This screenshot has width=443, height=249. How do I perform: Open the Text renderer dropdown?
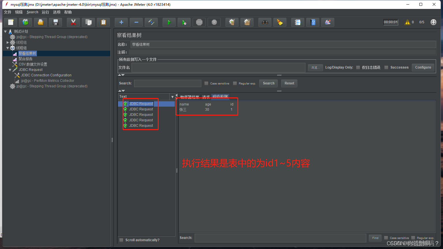point(172,97)
